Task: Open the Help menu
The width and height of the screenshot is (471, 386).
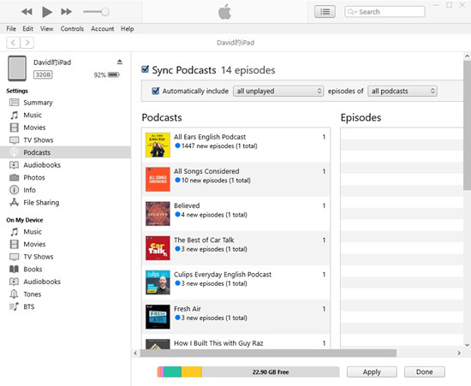Action: pyautogui.click(x=128, y=29)
